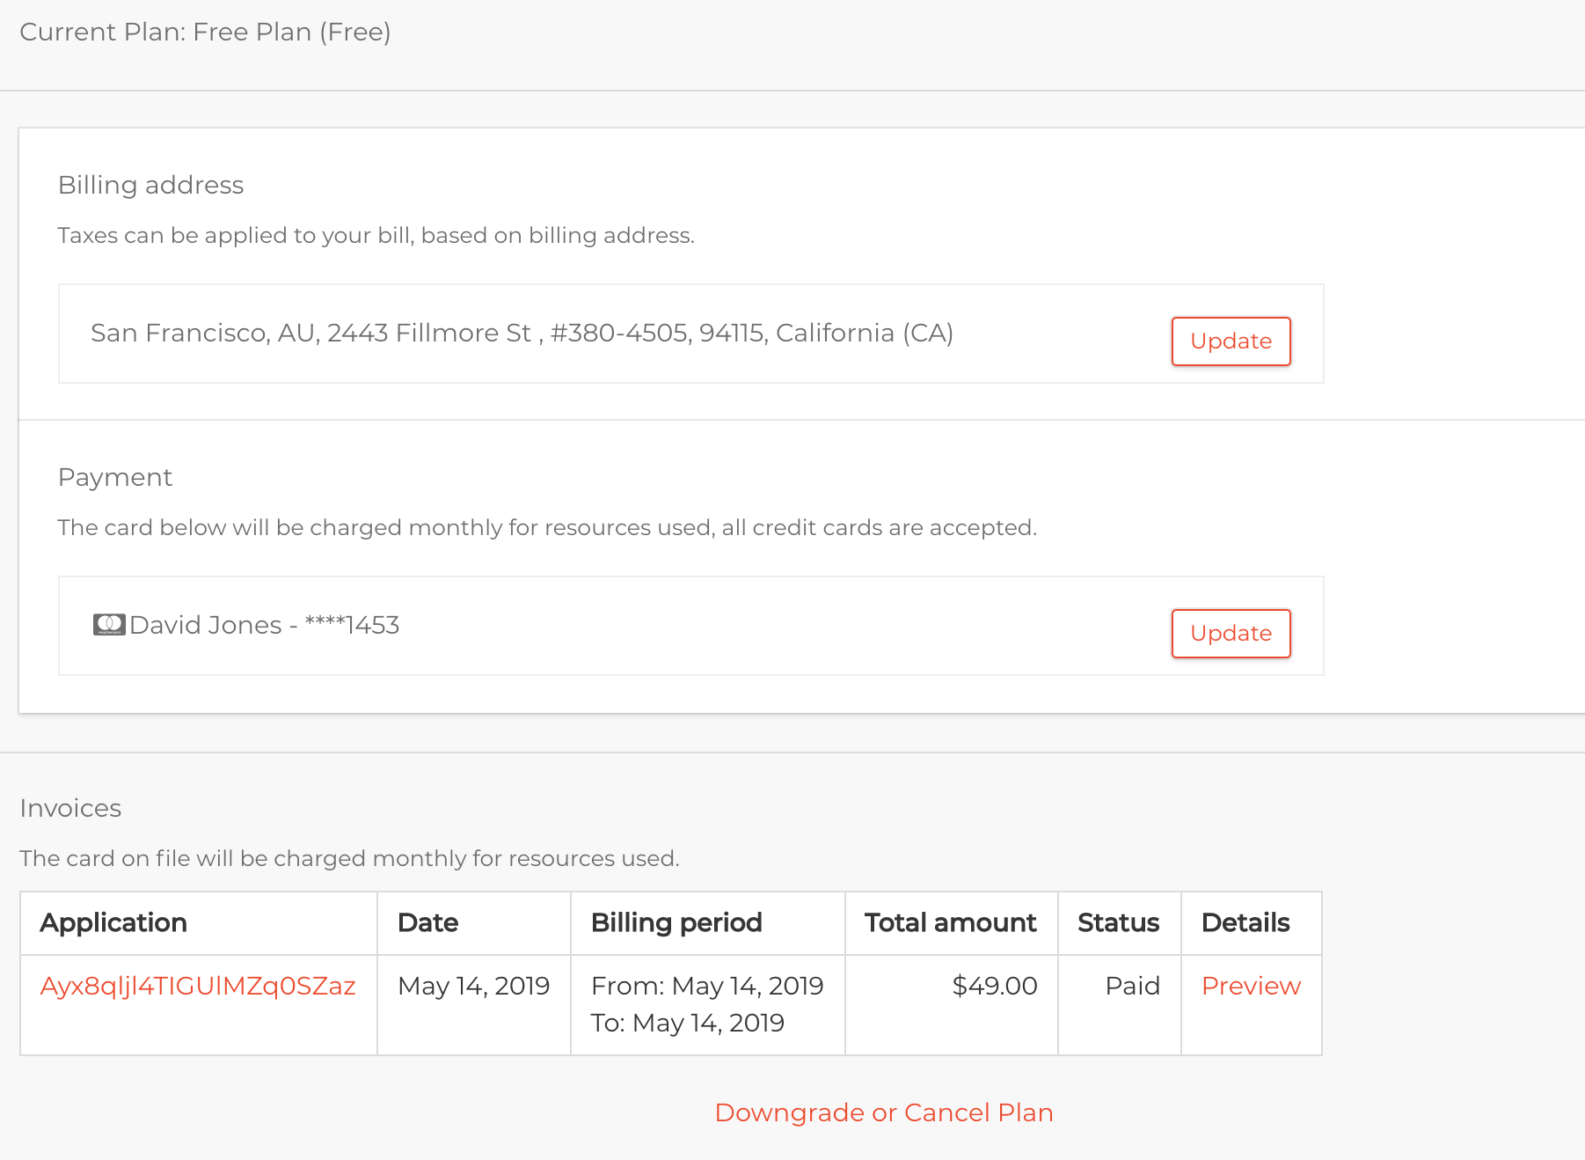Click the Mastercard icon beside David Jones

point(109,625)
